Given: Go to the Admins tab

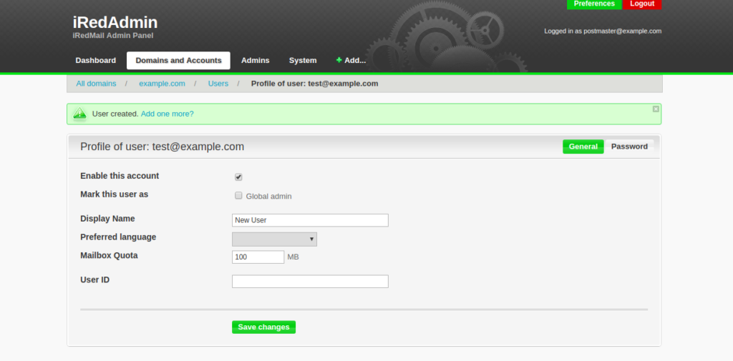Looking at the screenshot, I should 256,61.
